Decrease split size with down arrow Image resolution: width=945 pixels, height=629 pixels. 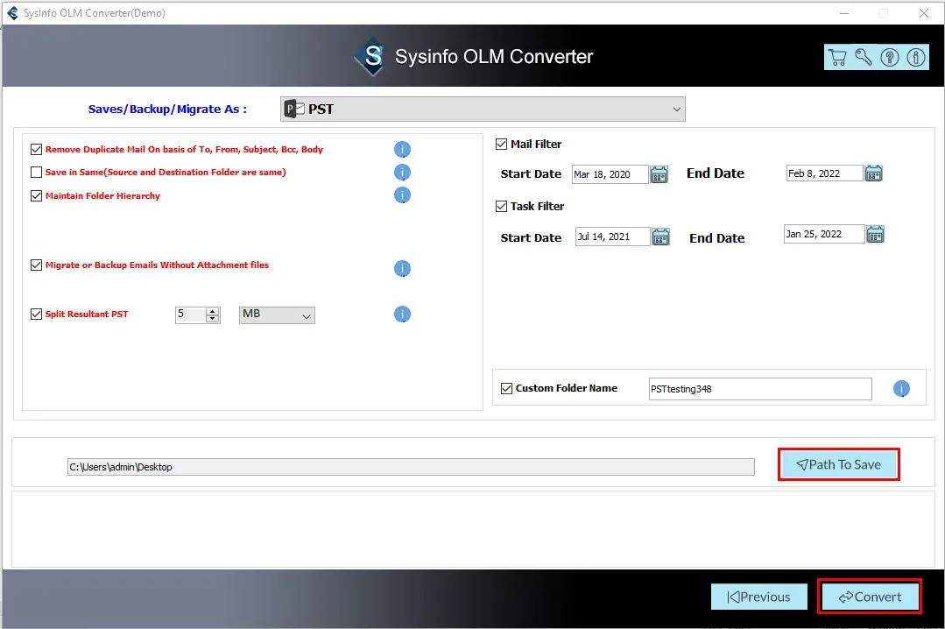(x=212, y=318)
